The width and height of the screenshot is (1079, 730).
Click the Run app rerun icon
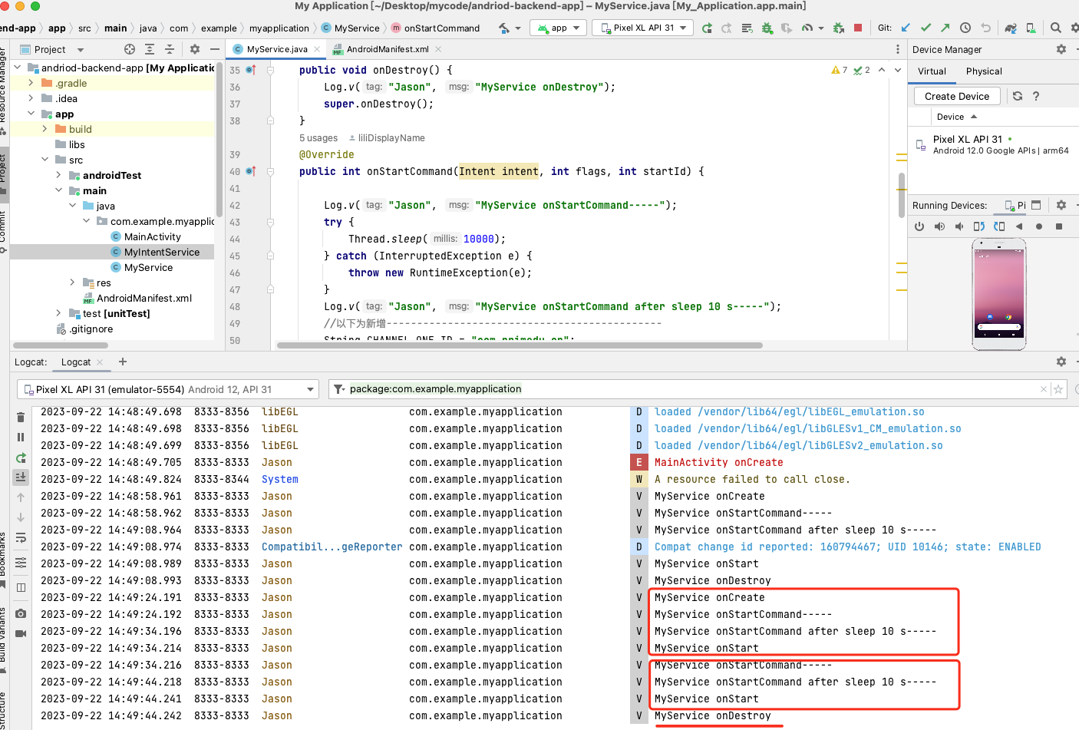pos(707,28)
